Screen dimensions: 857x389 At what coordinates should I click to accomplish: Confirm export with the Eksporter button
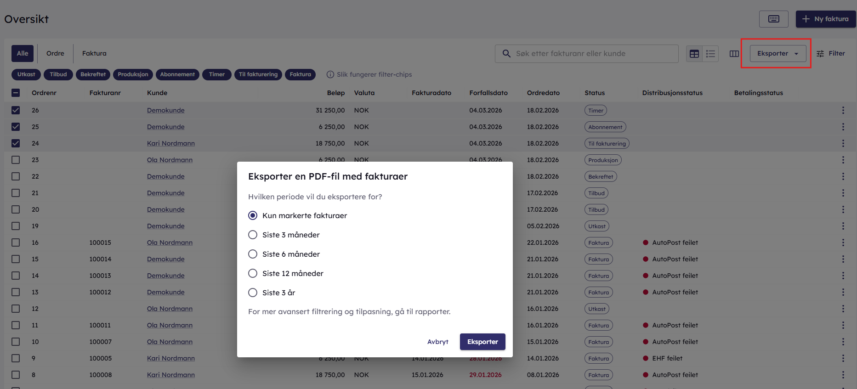(482, 342)
